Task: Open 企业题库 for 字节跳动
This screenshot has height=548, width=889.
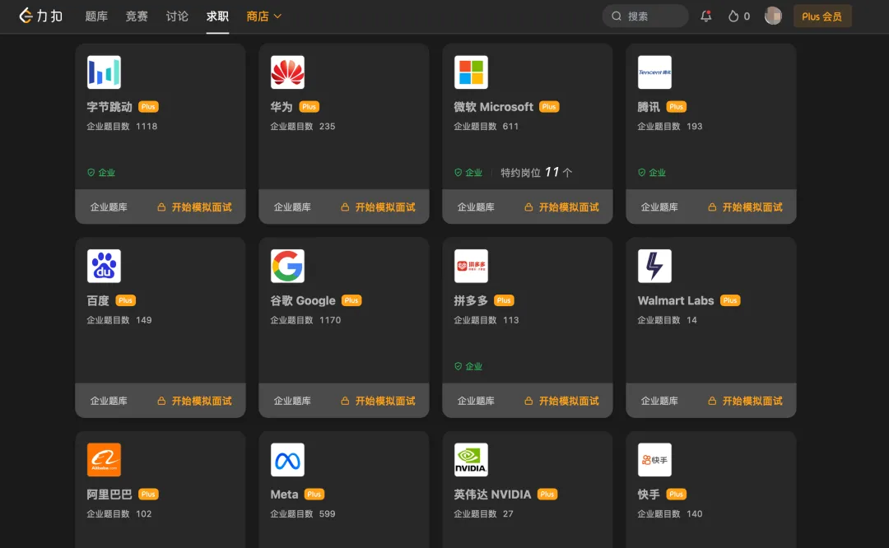Action: click(x=109, y=207)
